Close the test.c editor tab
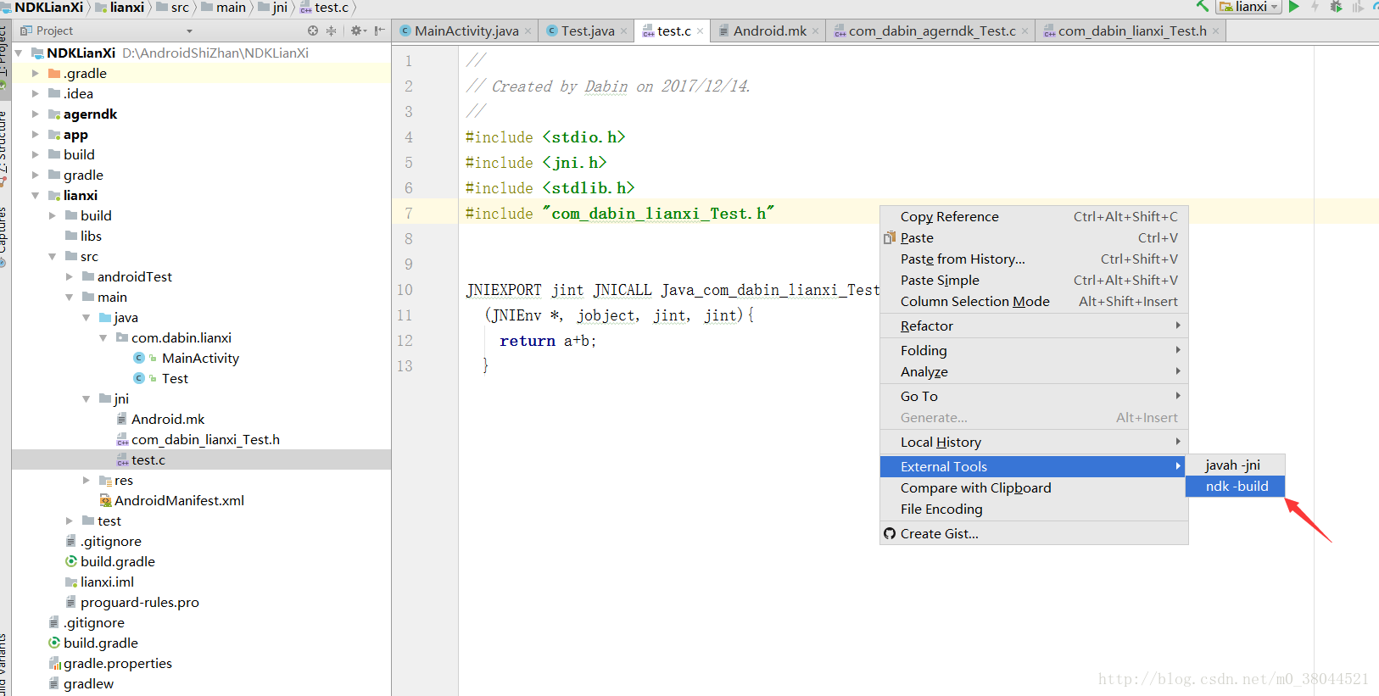The height and width of the screenshot is (696, 1379). [700, 31]
